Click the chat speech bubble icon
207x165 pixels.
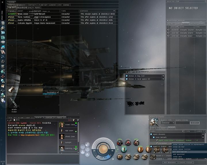(x=78, y=120)
